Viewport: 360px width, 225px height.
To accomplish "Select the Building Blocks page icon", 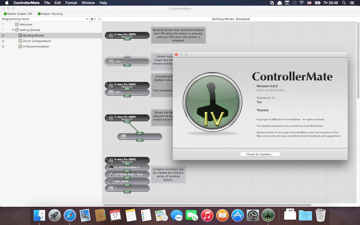I will coord(20,35).
